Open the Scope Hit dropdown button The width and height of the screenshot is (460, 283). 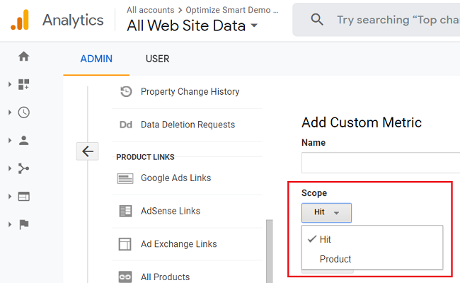[x=326, y=212]
